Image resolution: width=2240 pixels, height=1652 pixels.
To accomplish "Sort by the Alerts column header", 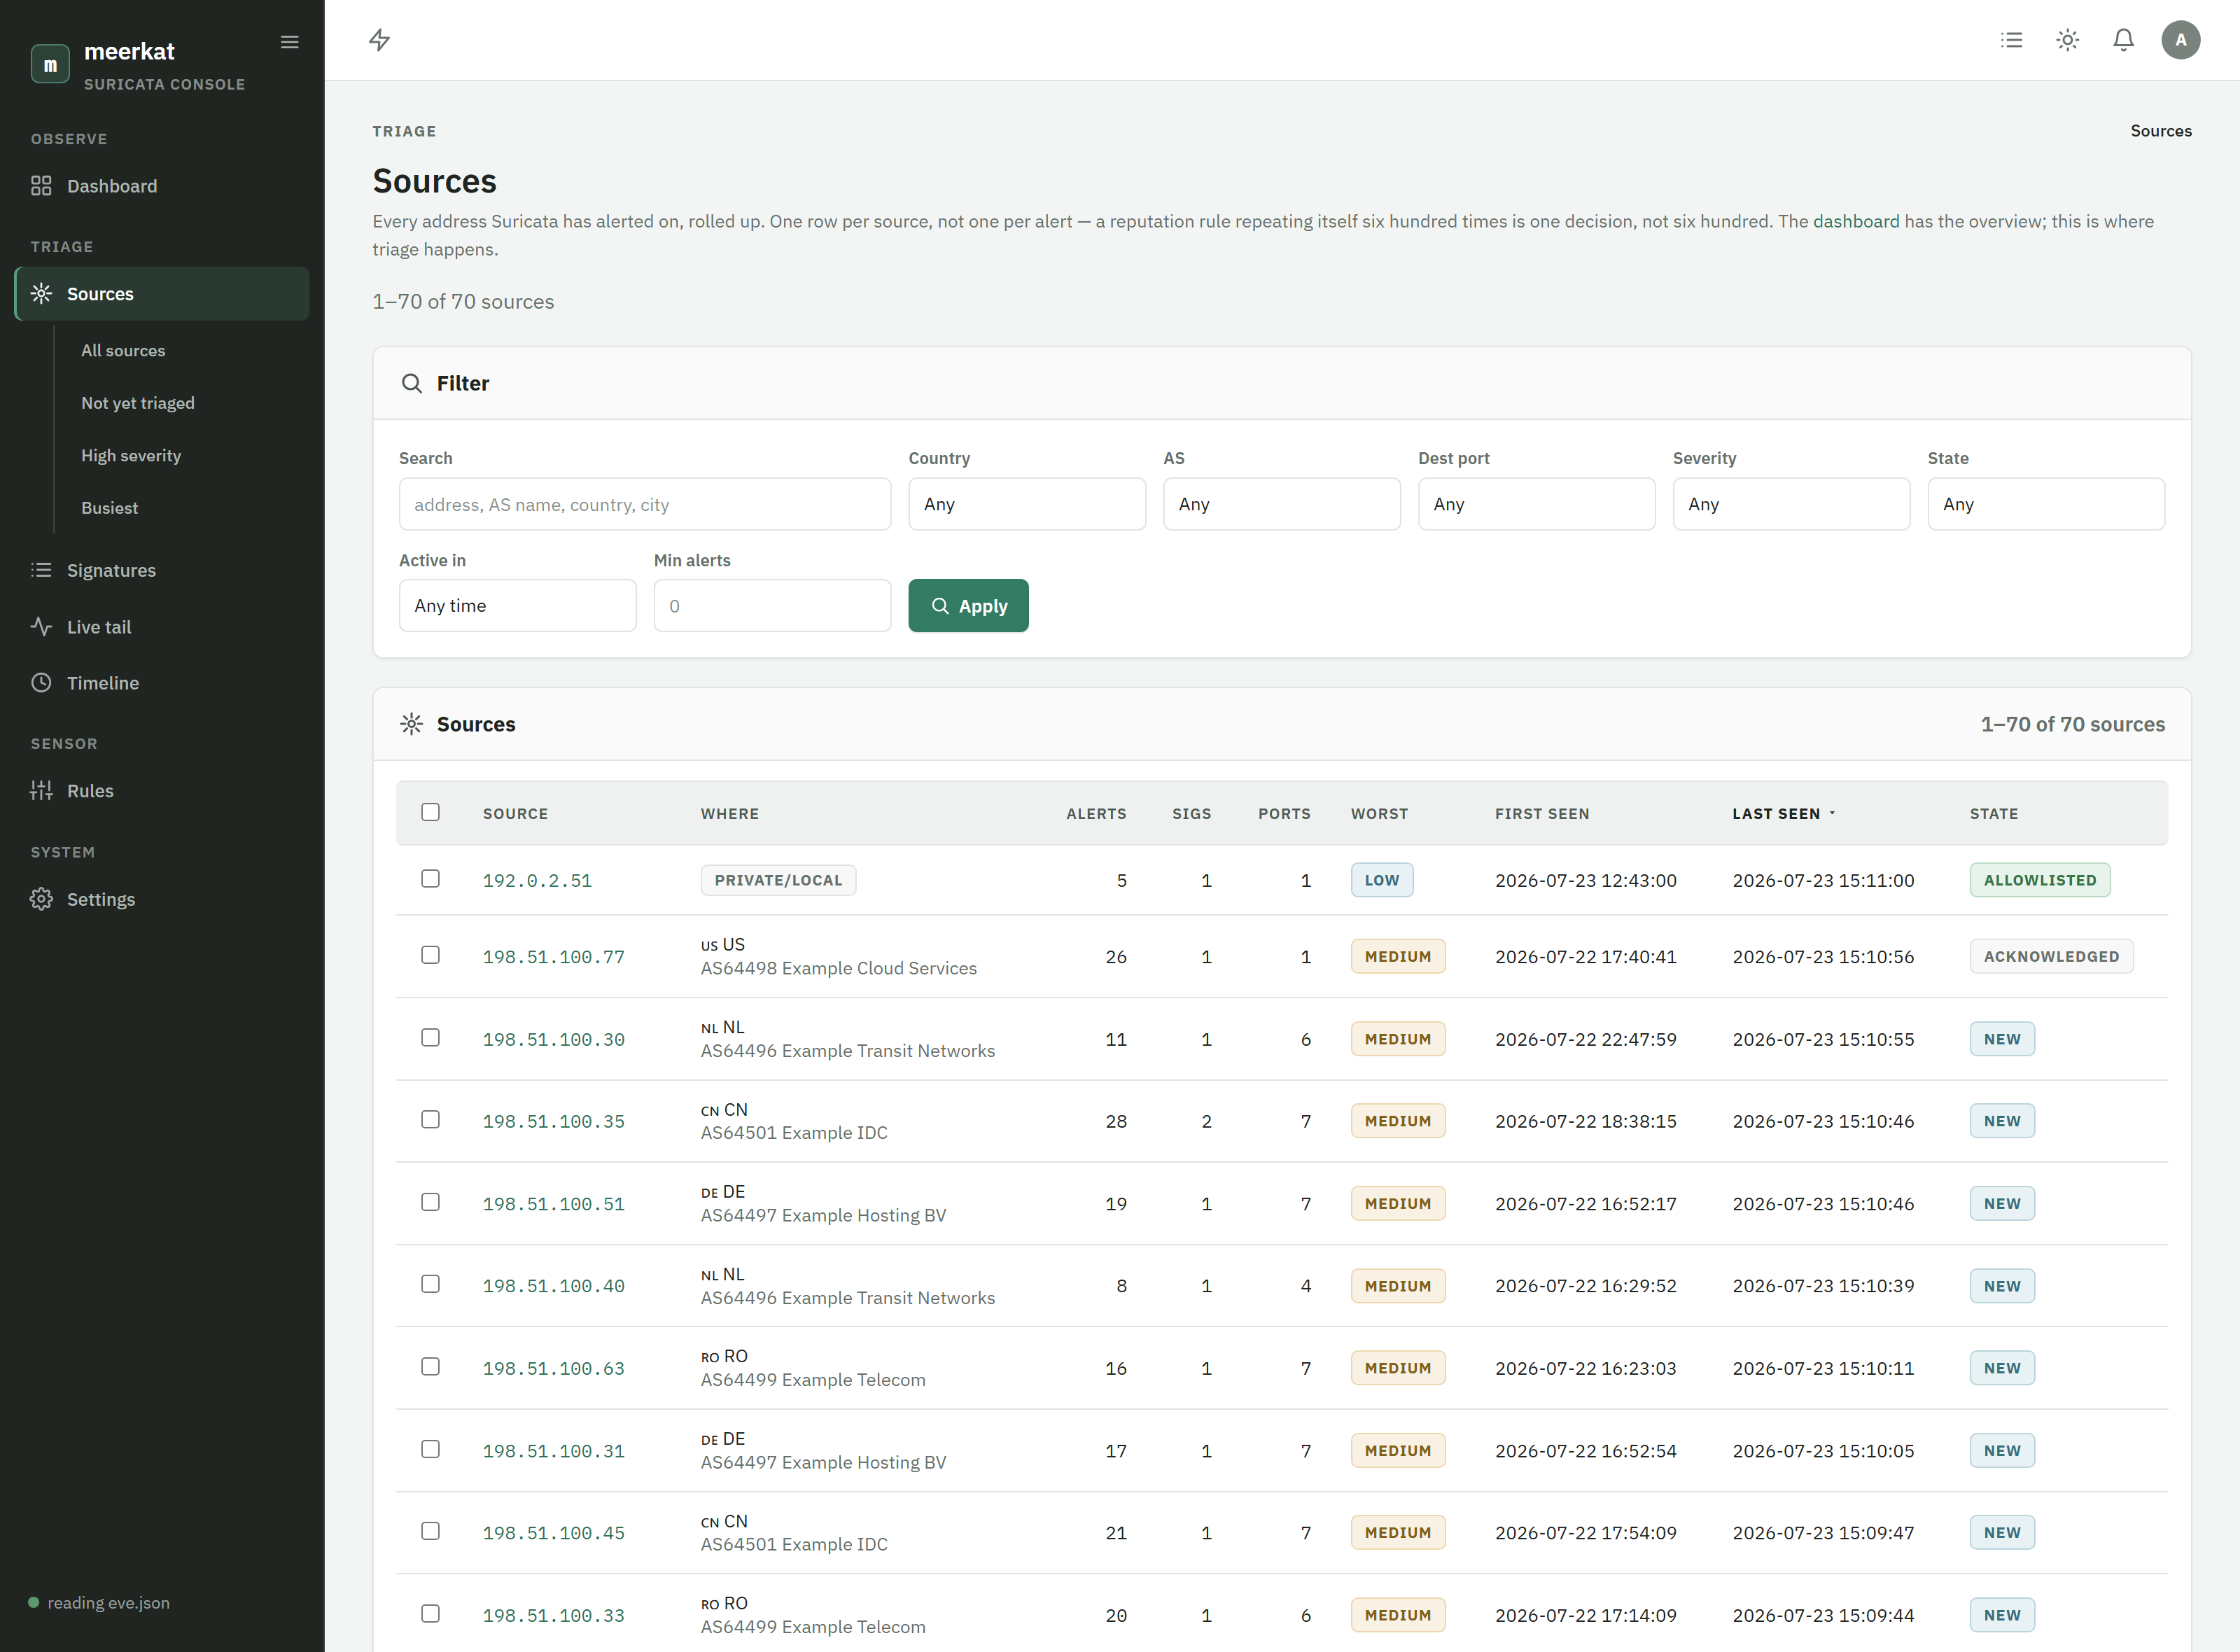I will tap(1096, 814).
